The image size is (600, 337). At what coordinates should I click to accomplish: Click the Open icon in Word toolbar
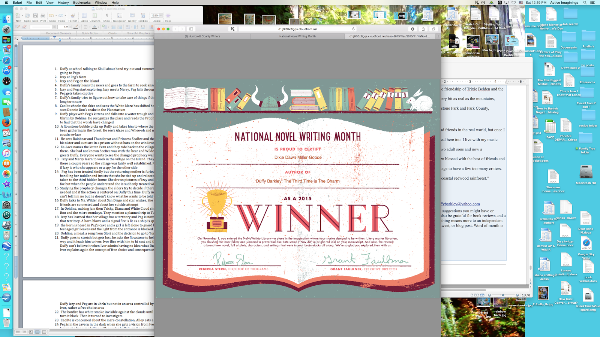pyautogui.click(x=27, y=16)
